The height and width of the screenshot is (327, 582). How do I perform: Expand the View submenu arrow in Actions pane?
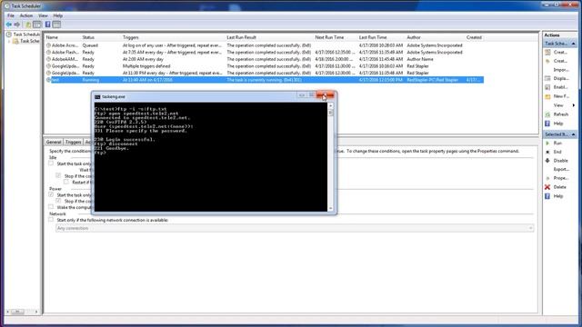pyautogui.click(x=574, y=105)
